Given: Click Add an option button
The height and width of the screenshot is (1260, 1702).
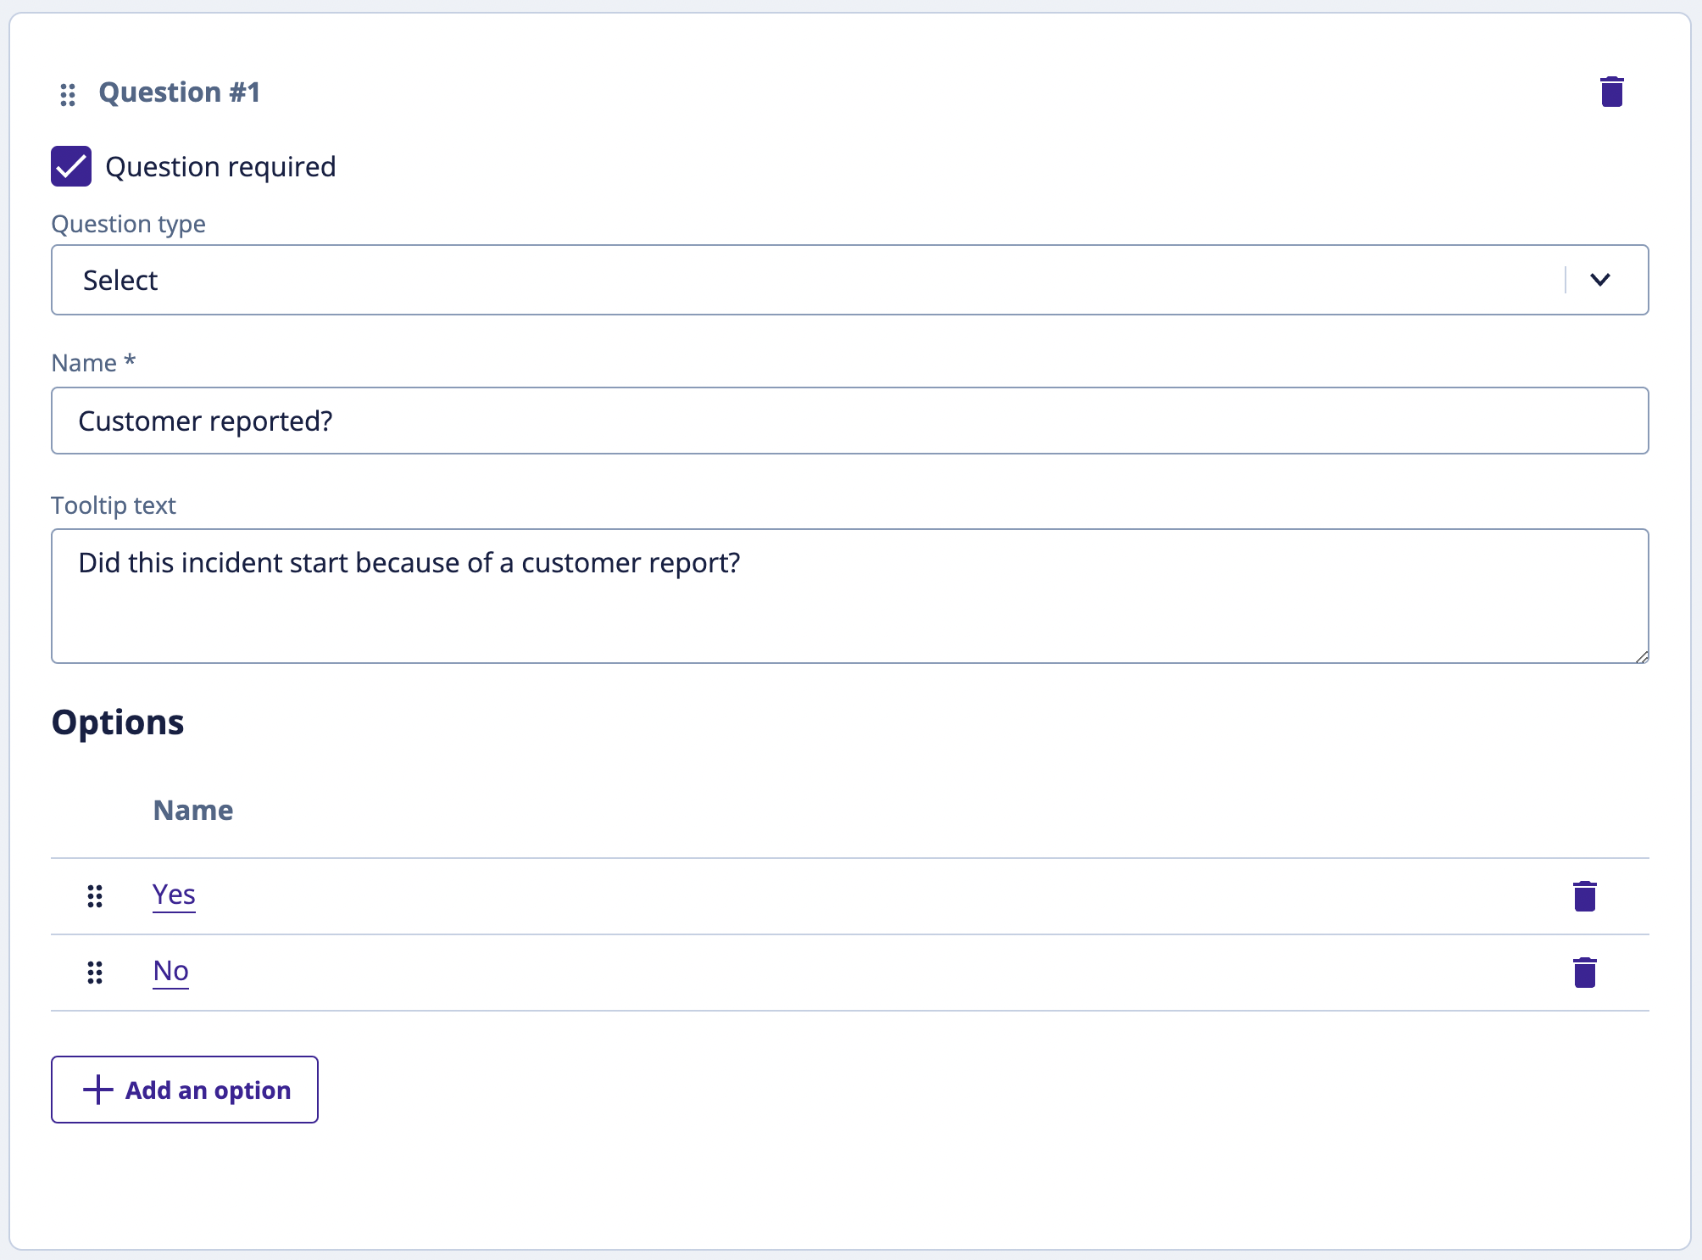Looking at the screenshot, I should tap(185, 1090).
